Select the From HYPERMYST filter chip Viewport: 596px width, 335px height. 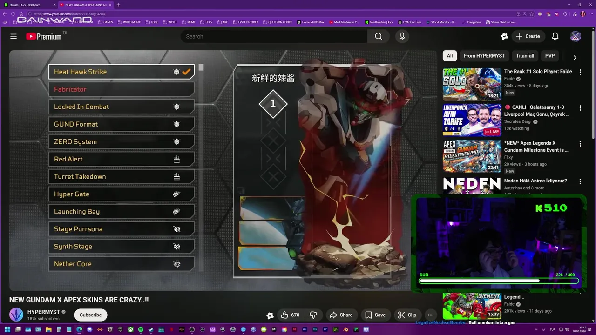point(484,56)
